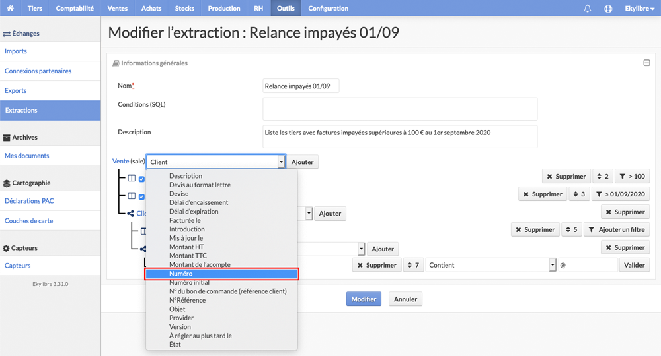Viewport: 661px width, 356px height.
Task: Toggle the second column checkbox in the tree
Action: (141, 196)
